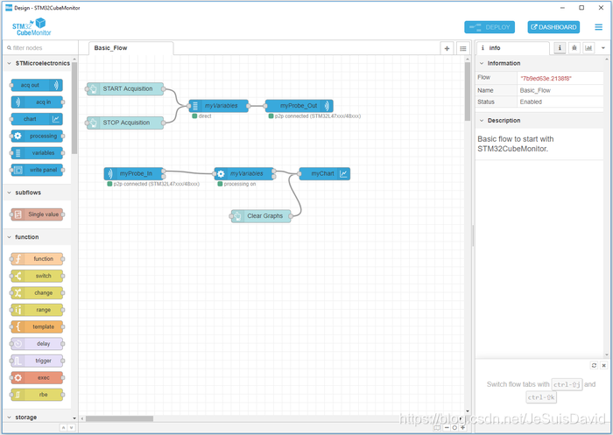Collapse all palette categories arrow
613x435 pixels.
click(63, 428)
